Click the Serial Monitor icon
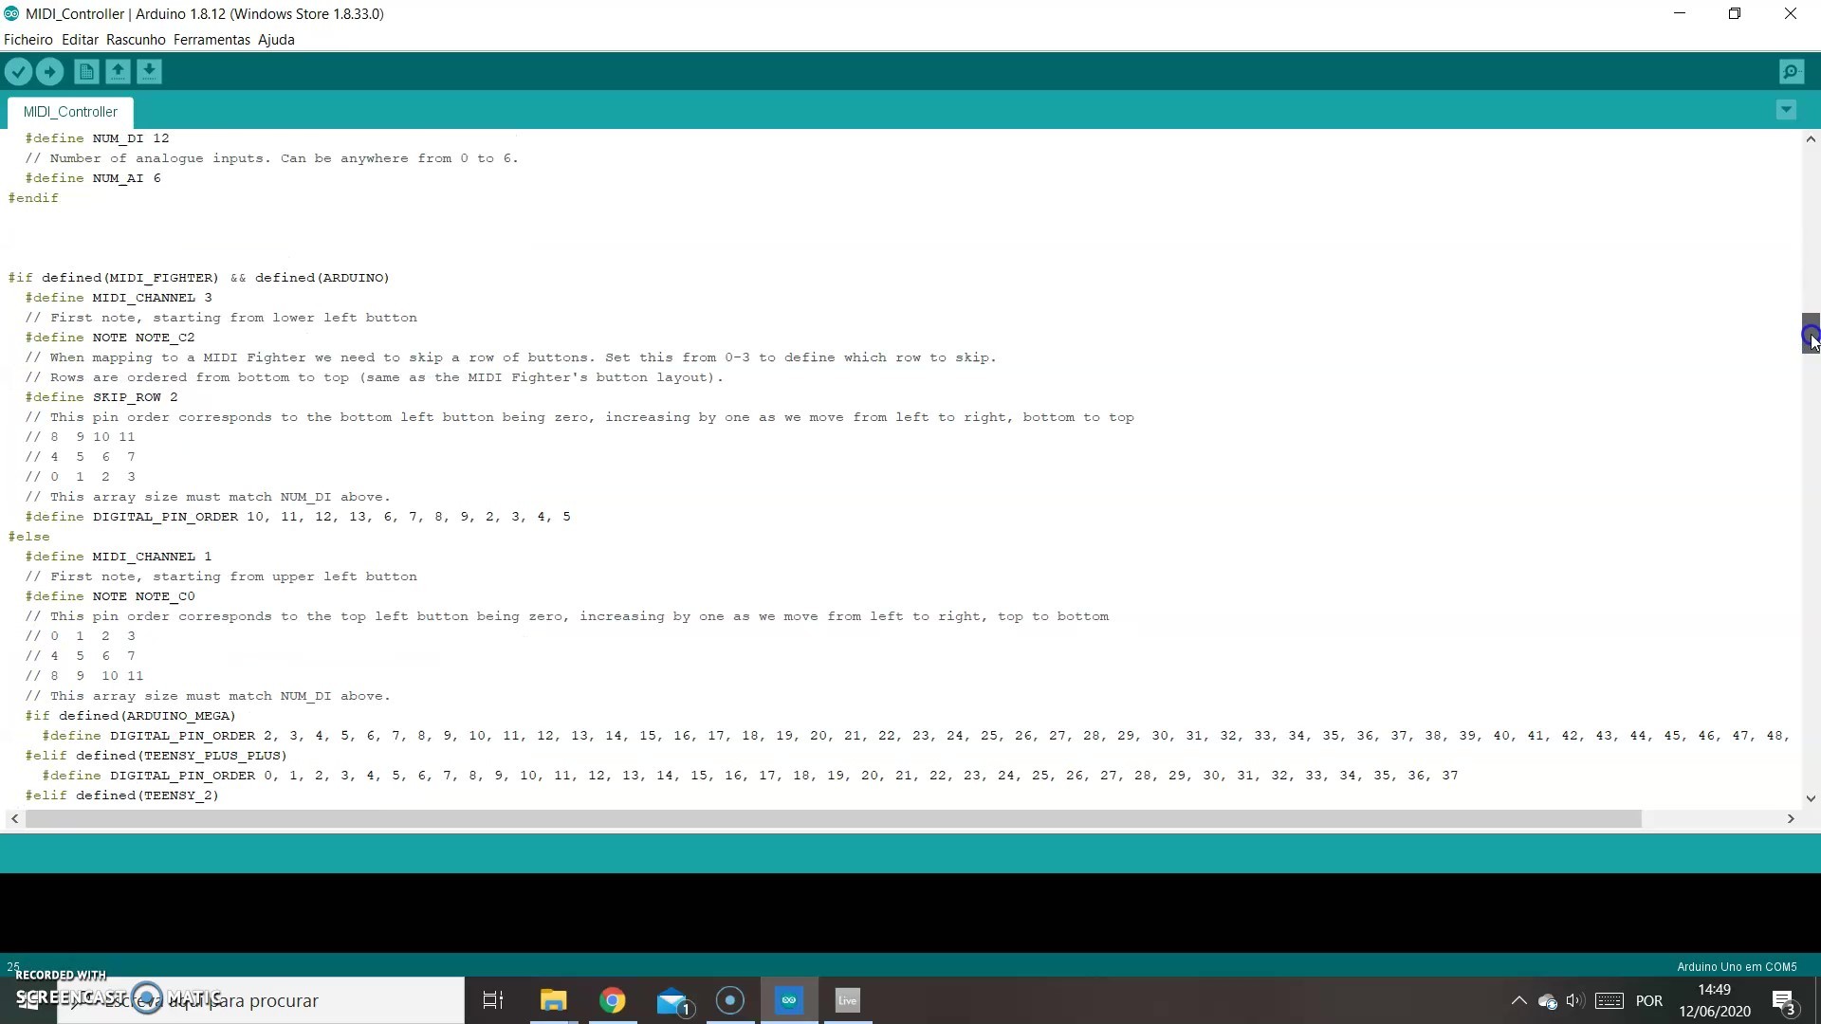 (x=1793, y=71)
